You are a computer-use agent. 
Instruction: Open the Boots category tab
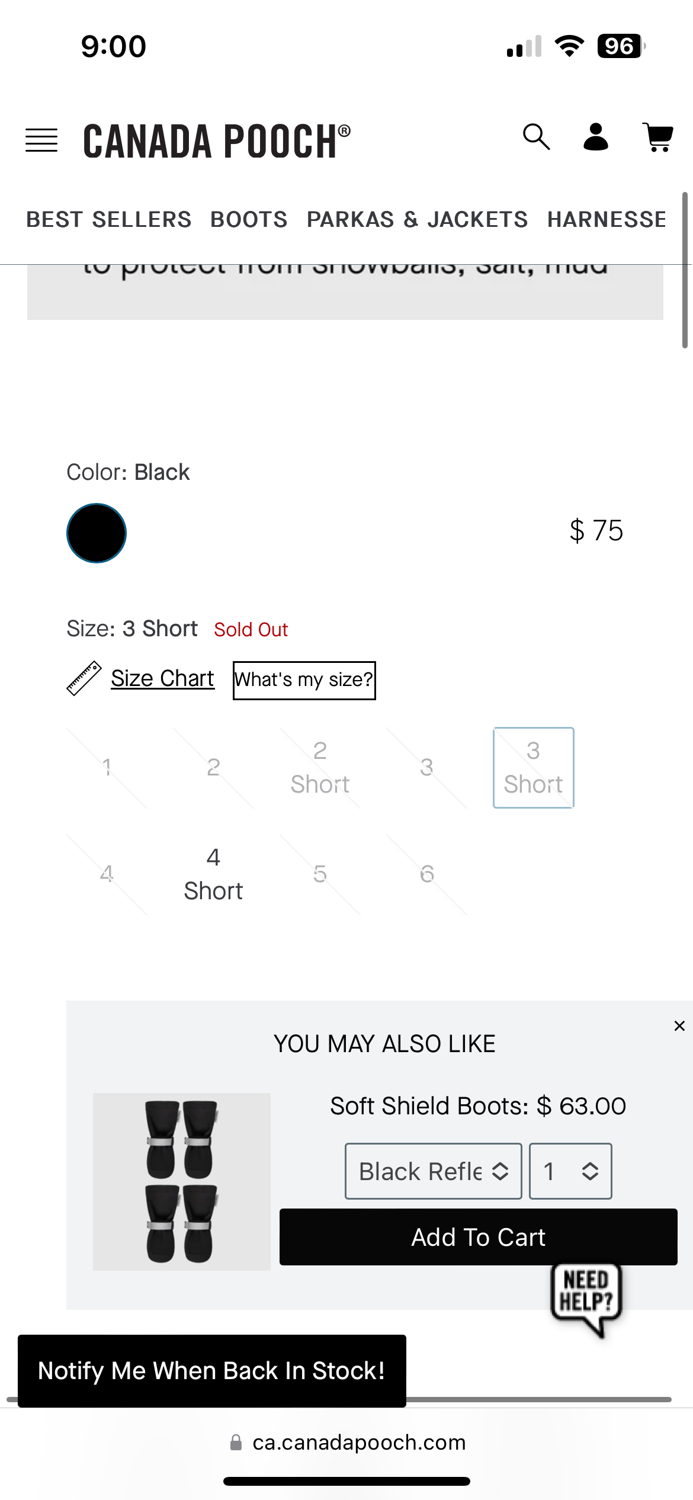249,219
